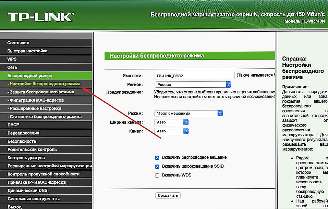The width and height of the screenshot is (328, 209).
Task: Click the Модель TL-WR740N text
Action: (305, 21)
